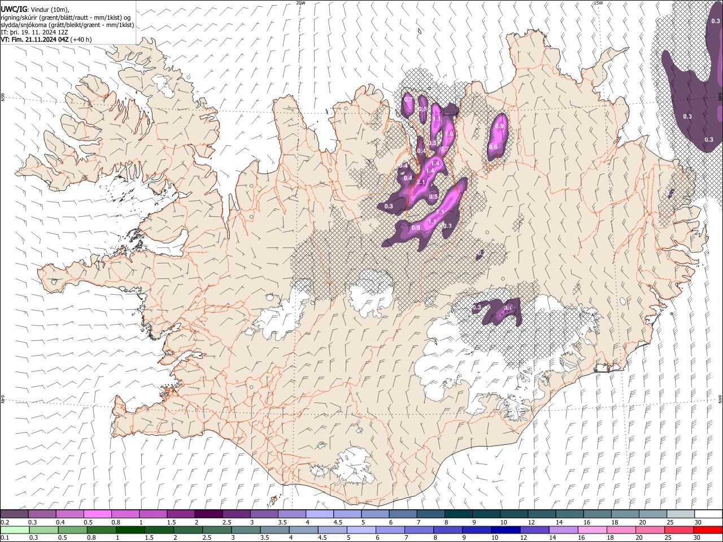Screen dimensions: 723x542
Task: Click lower scale swatch starting at 2.5
Action: pos(217,530)
